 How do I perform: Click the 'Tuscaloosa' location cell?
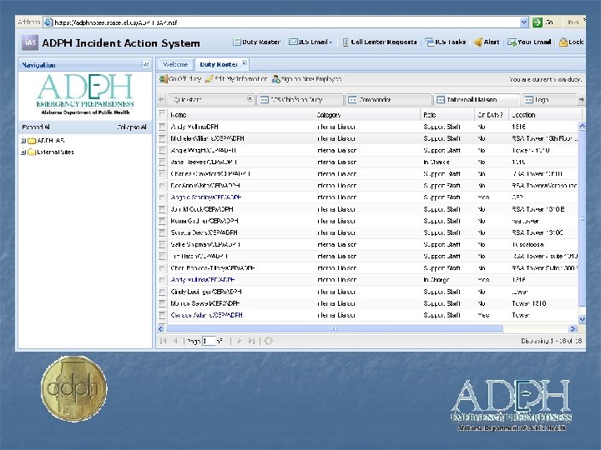528,244
